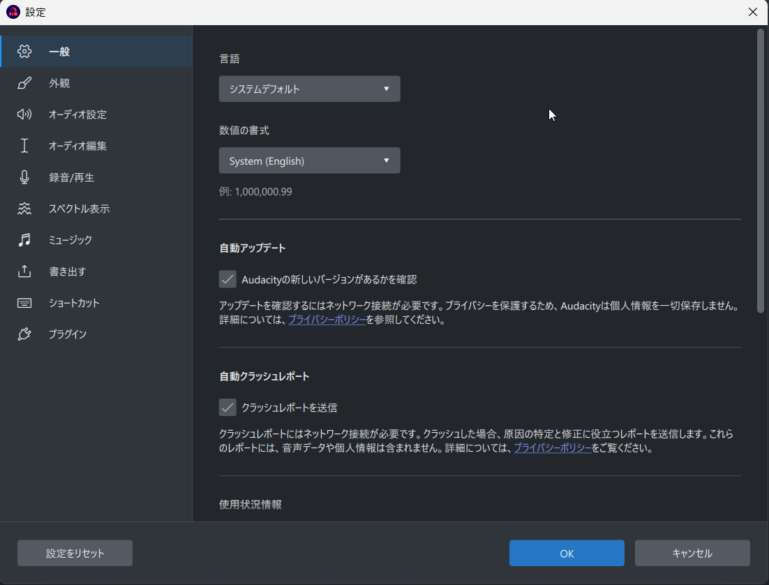The height and width of the screenshot is (585, 769).
Task: Open the 言語 システムデフォルト dropdown
Action: [x=309, y=89]
